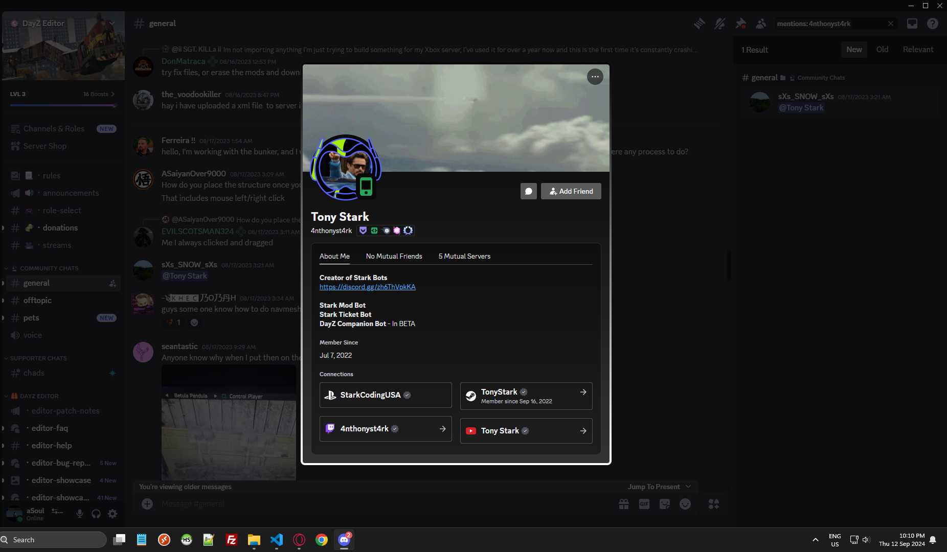Click the StarkCodingUSA PlayStation connection
947x552 pixels.
[386, 395]
